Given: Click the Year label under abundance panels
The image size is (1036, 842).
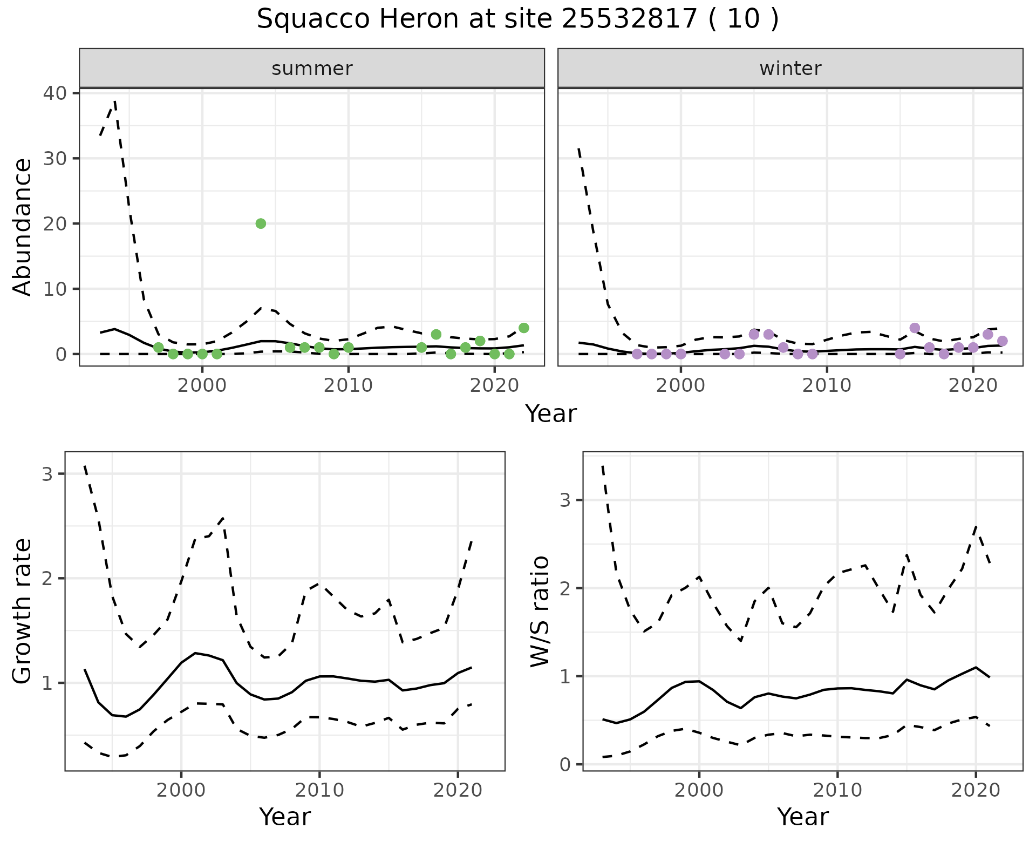Looking at the screenshot, I should (550, 414).
